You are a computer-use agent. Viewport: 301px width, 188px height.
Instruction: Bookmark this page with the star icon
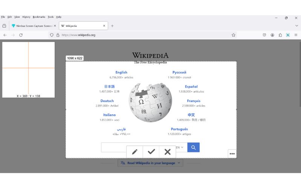[234, 35]
